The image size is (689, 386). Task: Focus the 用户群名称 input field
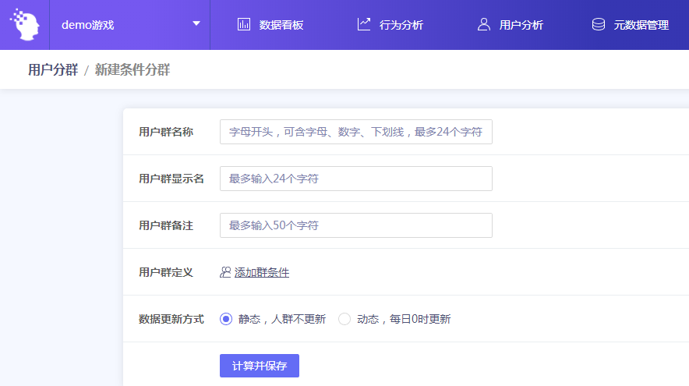pyautogui.click(x=355, y=132)
